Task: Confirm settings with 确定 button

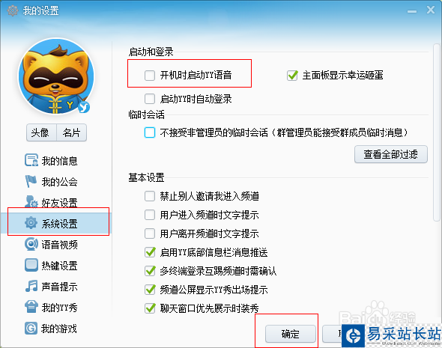Action: point(291,334)
